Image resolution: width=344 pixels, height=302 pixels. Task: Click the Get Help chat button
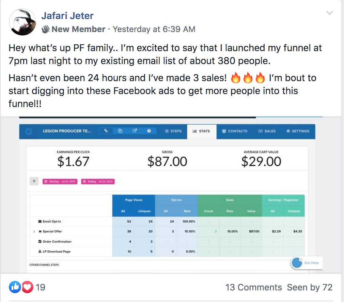306,263
